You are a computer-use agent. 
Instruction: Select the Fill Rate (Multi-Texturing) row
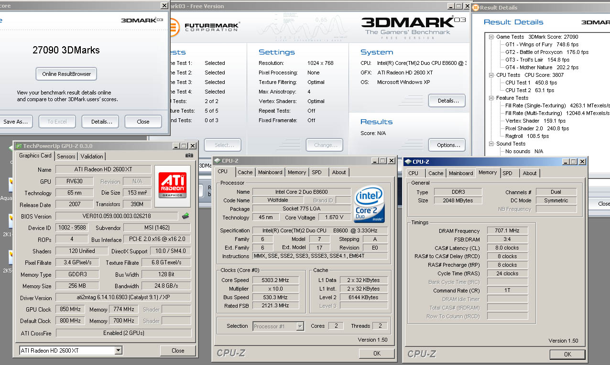click(557, 113)
